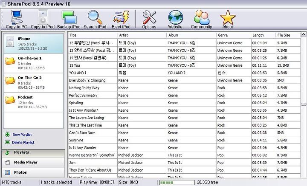The image size is (307, 186).
Task: Open the Options tools icon
Action: 149,20
